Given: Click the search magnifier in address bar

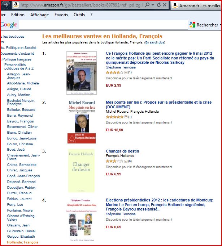Looking at the screenshot, I should (x=147, y=5).
